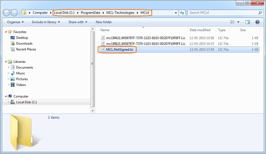
Task: Create a New folder
Action: click(104, 22)
